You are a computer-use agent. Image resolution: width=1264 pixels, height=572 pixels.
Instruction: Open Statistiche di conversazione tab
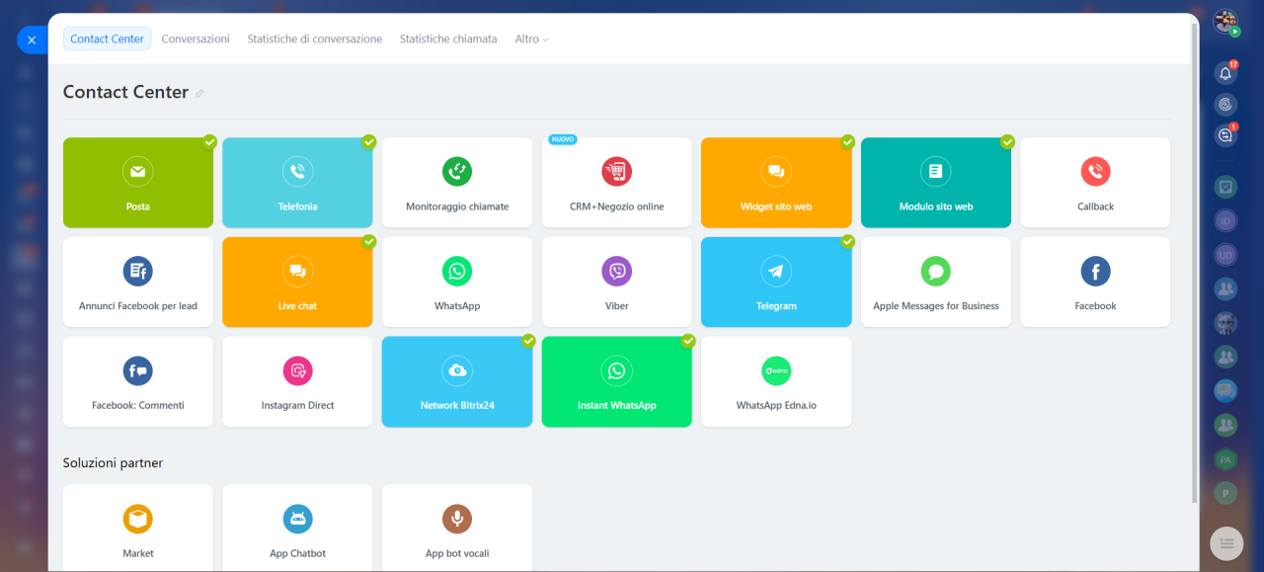(314, 39)
